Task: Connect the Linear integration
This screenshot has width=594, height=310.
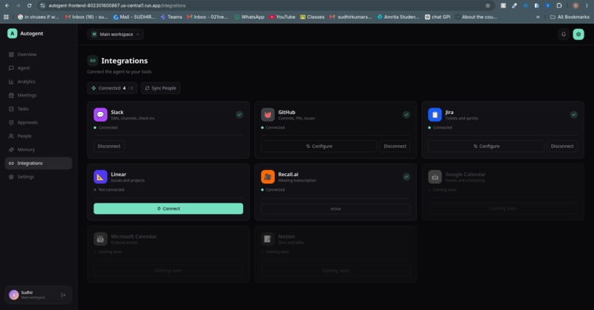Action: [168, 208]
